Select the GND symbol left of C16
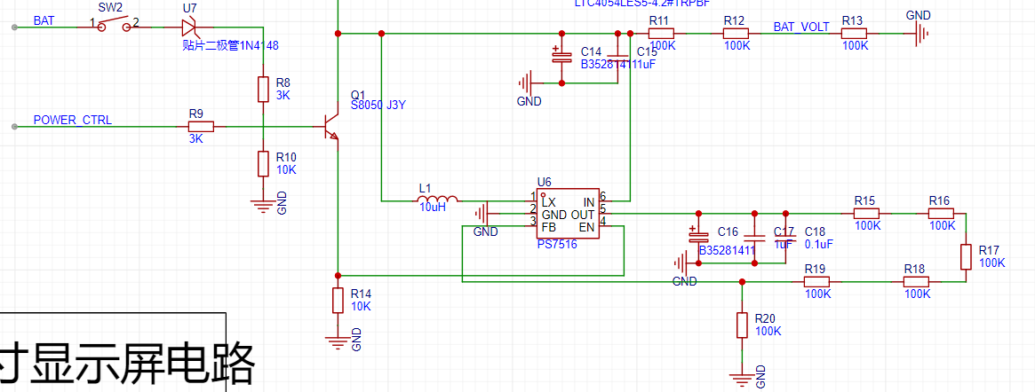This screenshot has height=392, width=1035. click(682, 263)
